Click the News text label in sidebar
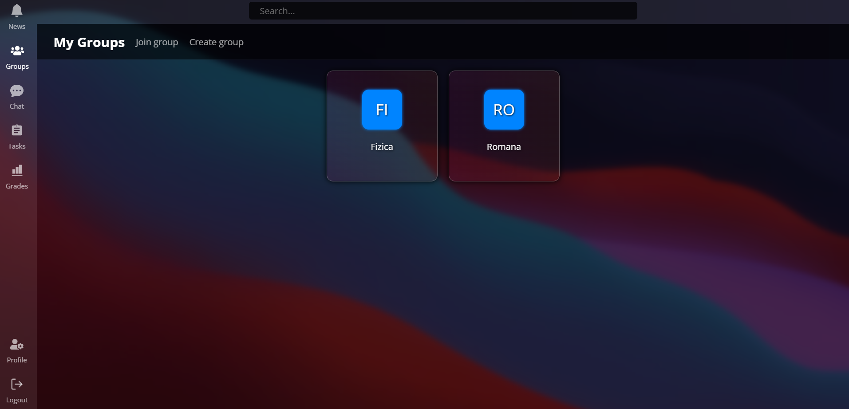The height and width of the screenshot is (409, 849). click(17, 27)
